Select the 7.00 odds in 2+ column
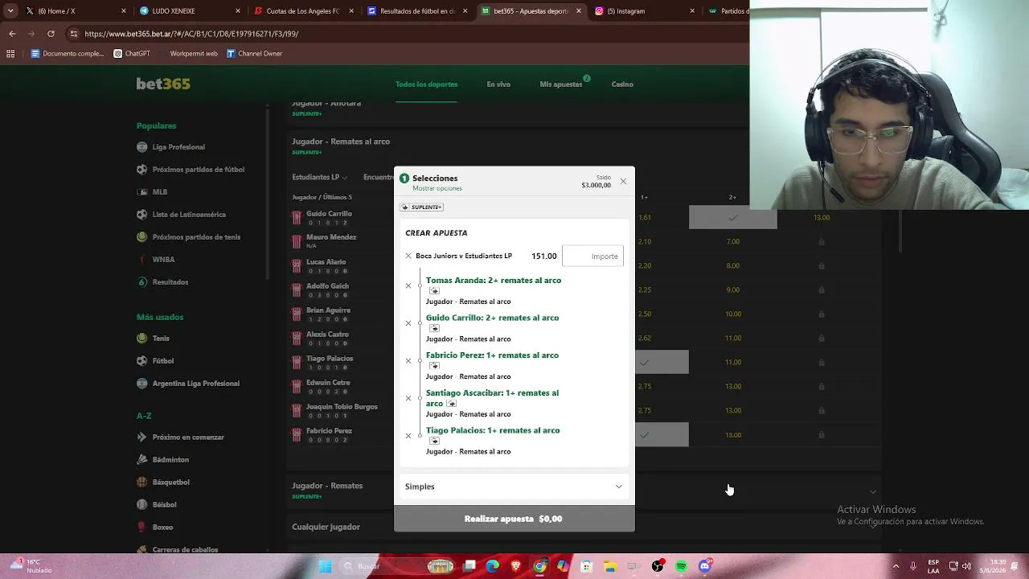 click(x=732, y=241)
